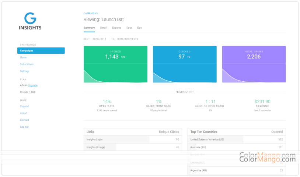Go to Goals in the sidebar
This screenshot has height=177, width=300.
tap(23, 57)
